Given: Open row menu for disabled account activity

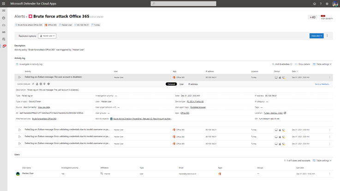Looking at the screenshot, I should [x=329, y=77].
